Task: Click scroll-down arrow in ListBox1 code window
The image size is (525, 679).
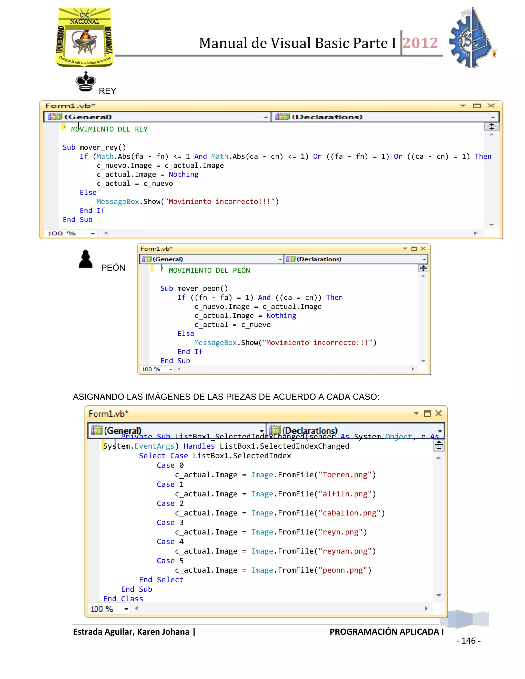Action: pos(439,595)
